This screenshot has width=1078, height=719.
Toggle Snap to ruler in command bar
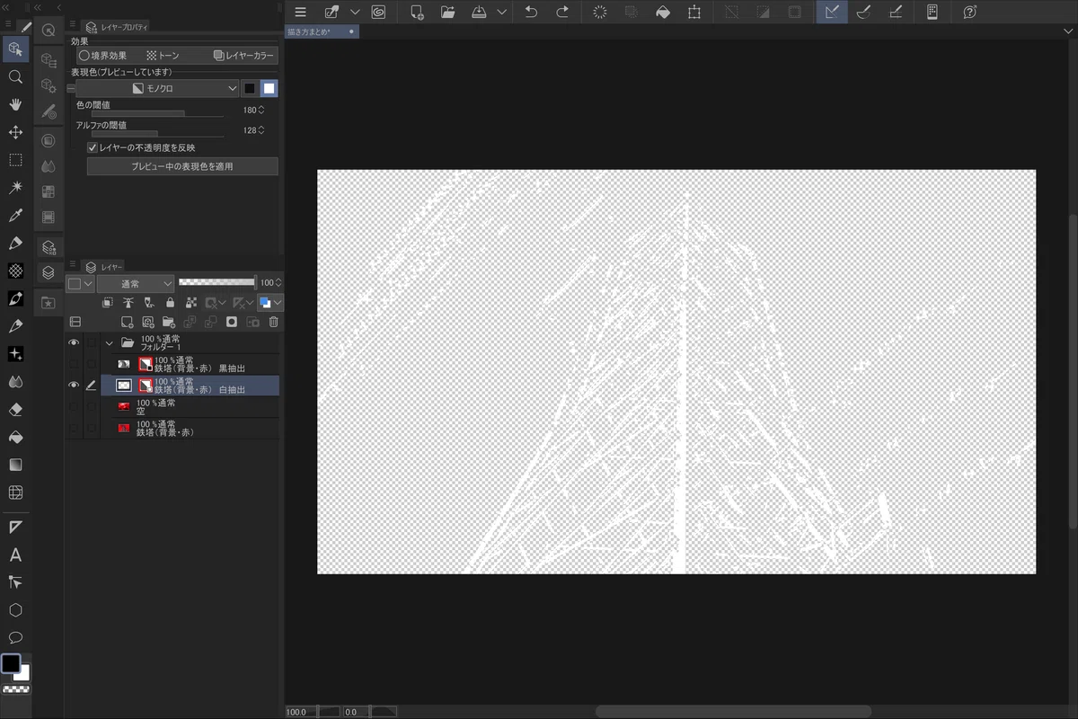[x=832, y=12]
